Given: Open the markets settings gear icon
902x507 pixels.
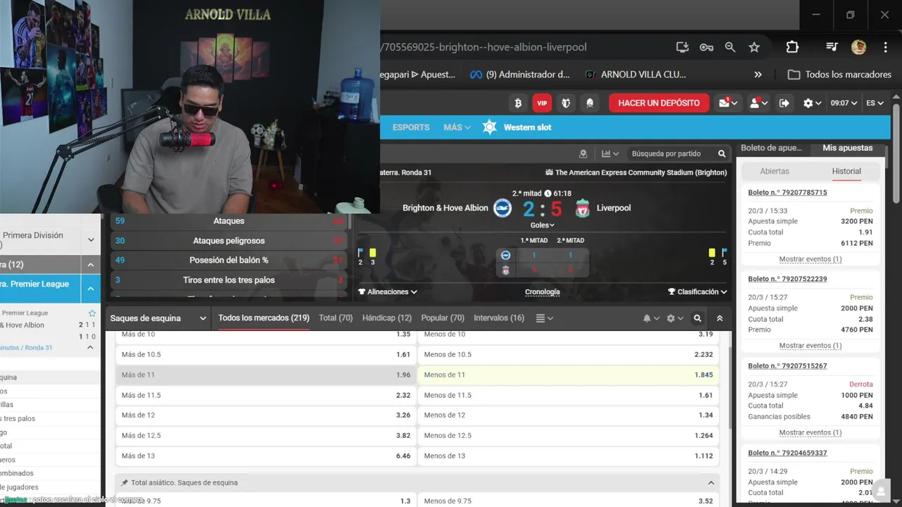Looking at the screenshot, I should [674, 318].
